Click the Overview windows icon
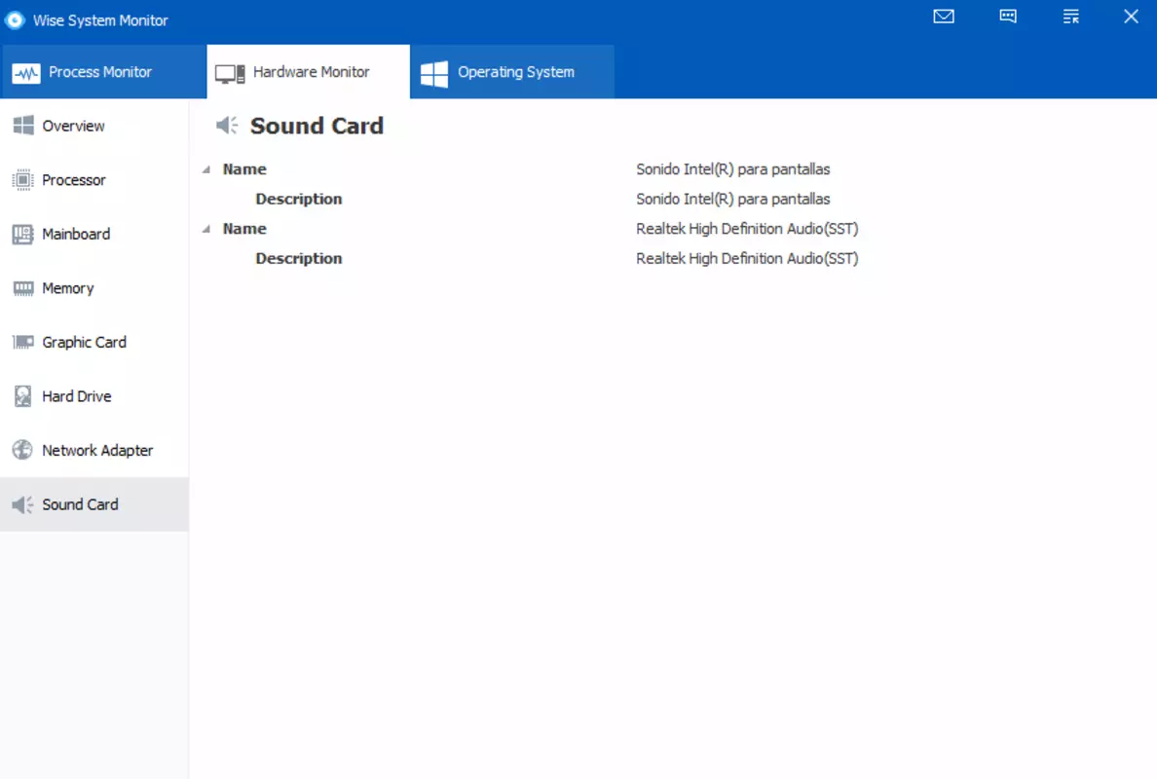Screen dimensions: 1157x779 (23, 126)
